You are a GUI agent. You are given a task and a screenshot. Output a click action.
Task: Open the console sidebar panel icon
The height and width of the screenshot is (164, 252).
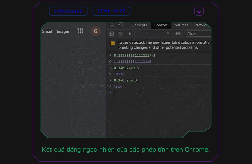pyautogui.click(x=111, y=34)
